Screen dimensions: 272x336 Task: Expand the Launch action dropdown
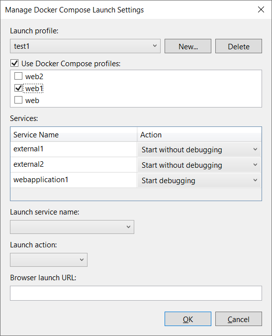coord(49,260)
